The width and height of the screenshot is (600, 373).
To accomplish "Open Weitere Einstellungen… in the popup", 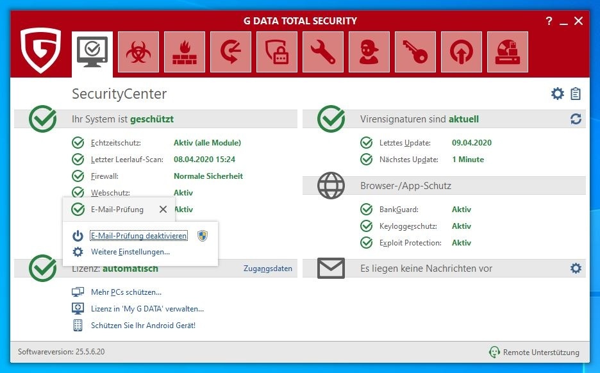I will tap(130, 252).
